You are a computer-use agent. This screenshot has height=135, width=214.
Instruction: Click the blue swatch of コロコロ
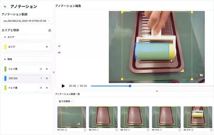pyautogui.click(x=5, y=78)
